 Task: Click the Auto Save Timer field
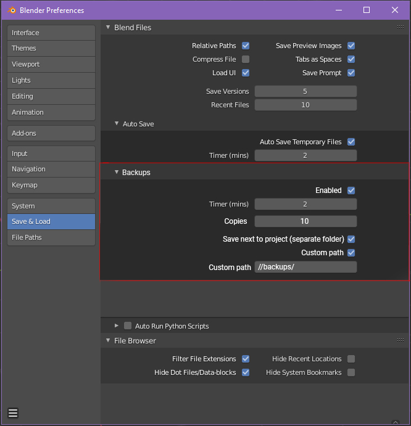(305, 155)
